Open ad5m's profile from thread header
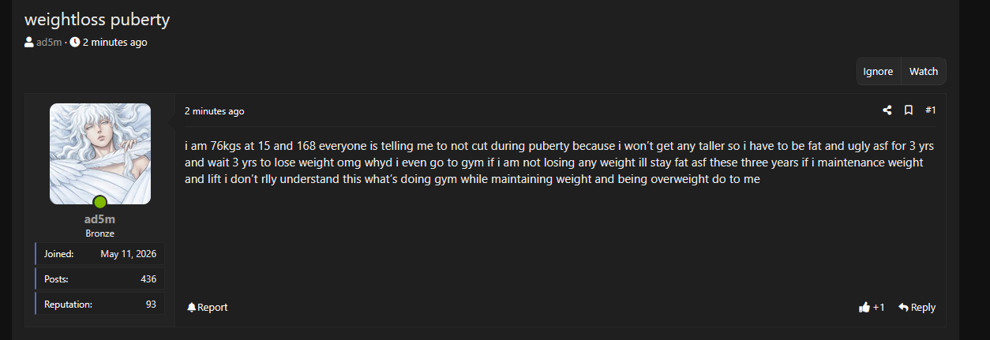 [x=49, y=43]
